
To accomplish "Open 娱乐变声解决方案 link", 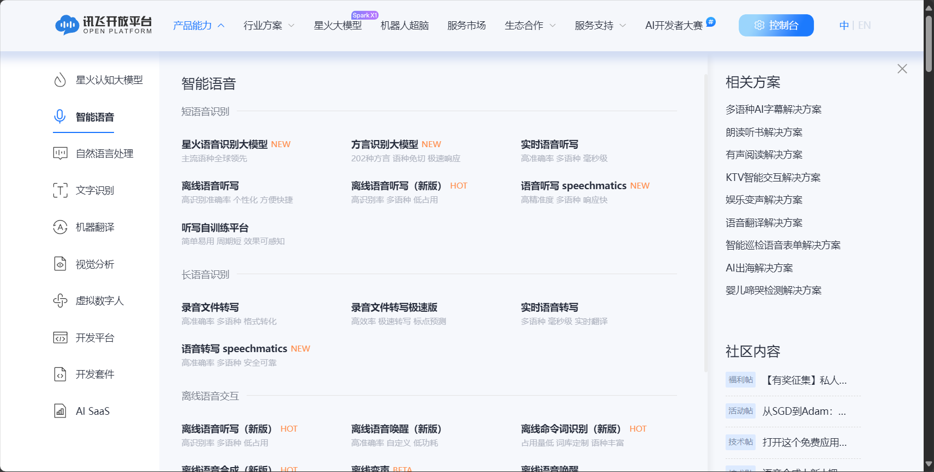I will (764, 200).
